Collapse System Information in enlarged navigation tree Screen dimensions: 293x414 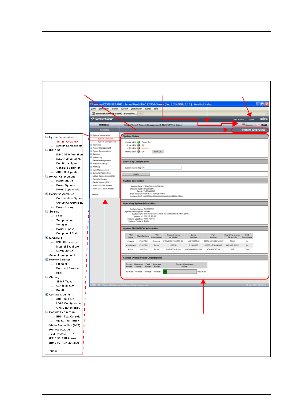(x=47, y=137)
